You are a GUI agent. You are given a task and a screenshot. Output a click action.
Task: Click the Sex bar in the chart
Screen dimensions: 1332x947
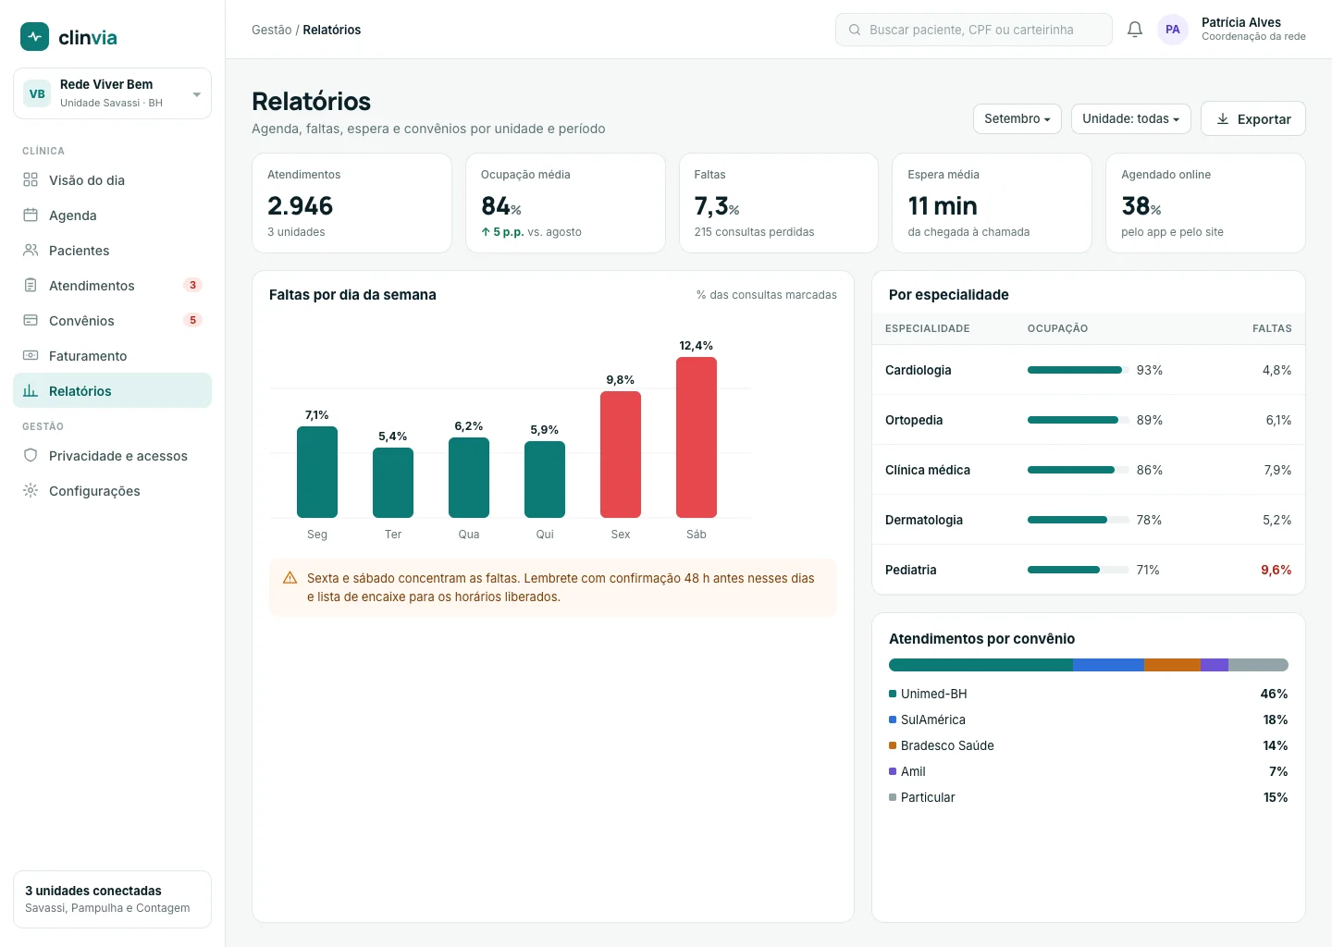621,454
